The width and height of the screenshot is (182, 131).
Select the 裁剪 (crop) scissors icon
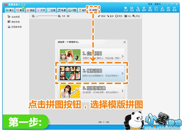(x=150, y=9)
